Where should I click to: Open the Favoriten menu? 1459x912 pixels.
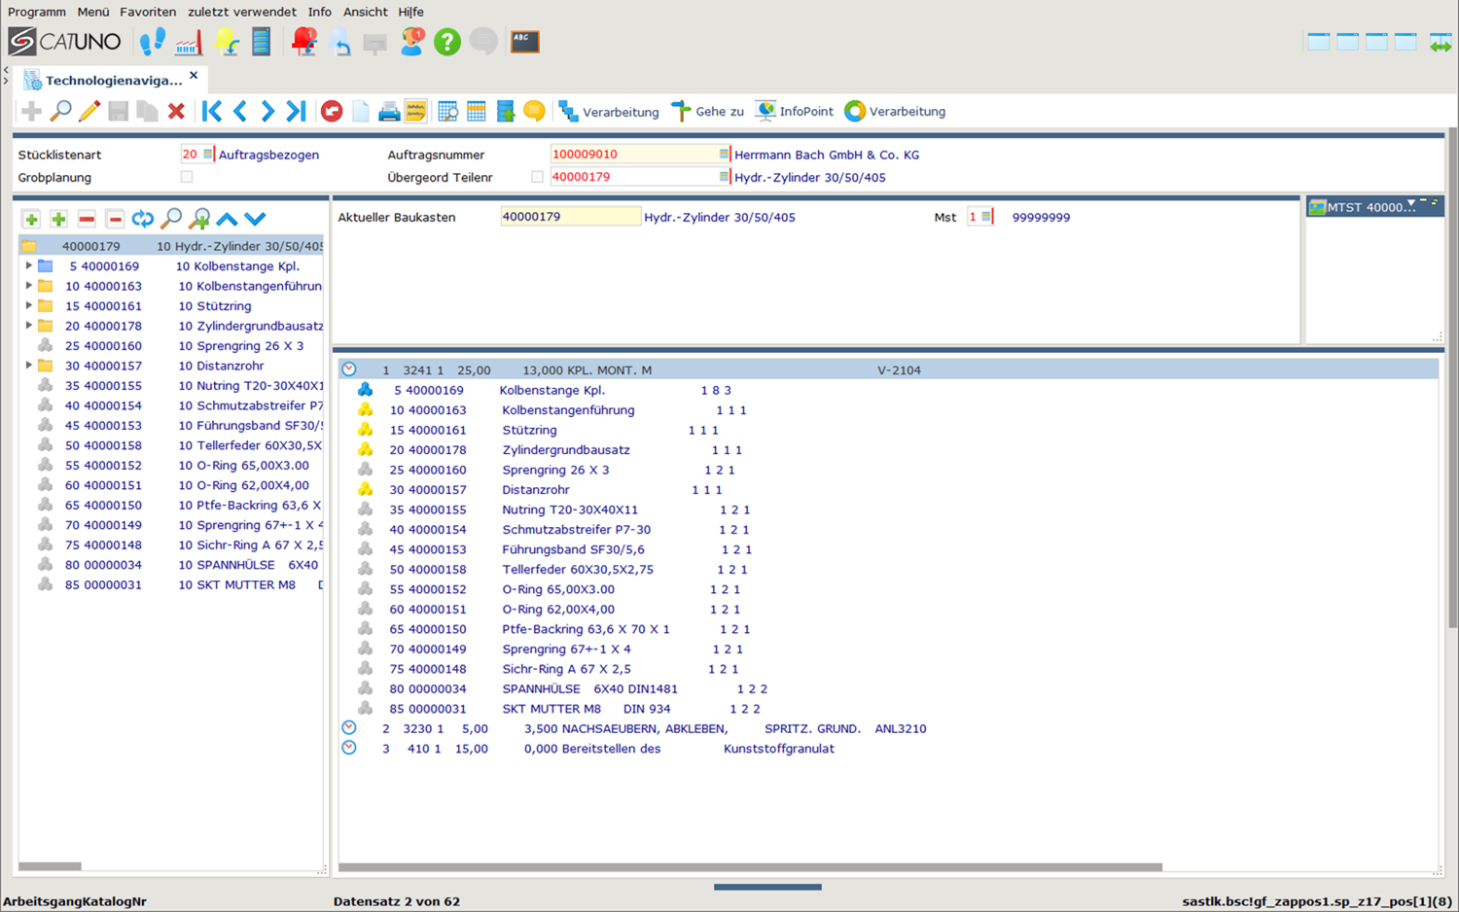(148, 12)
